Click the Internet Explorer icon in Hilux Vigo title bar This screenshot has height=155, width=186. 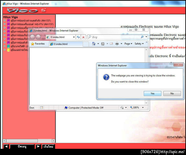point(4,4)
